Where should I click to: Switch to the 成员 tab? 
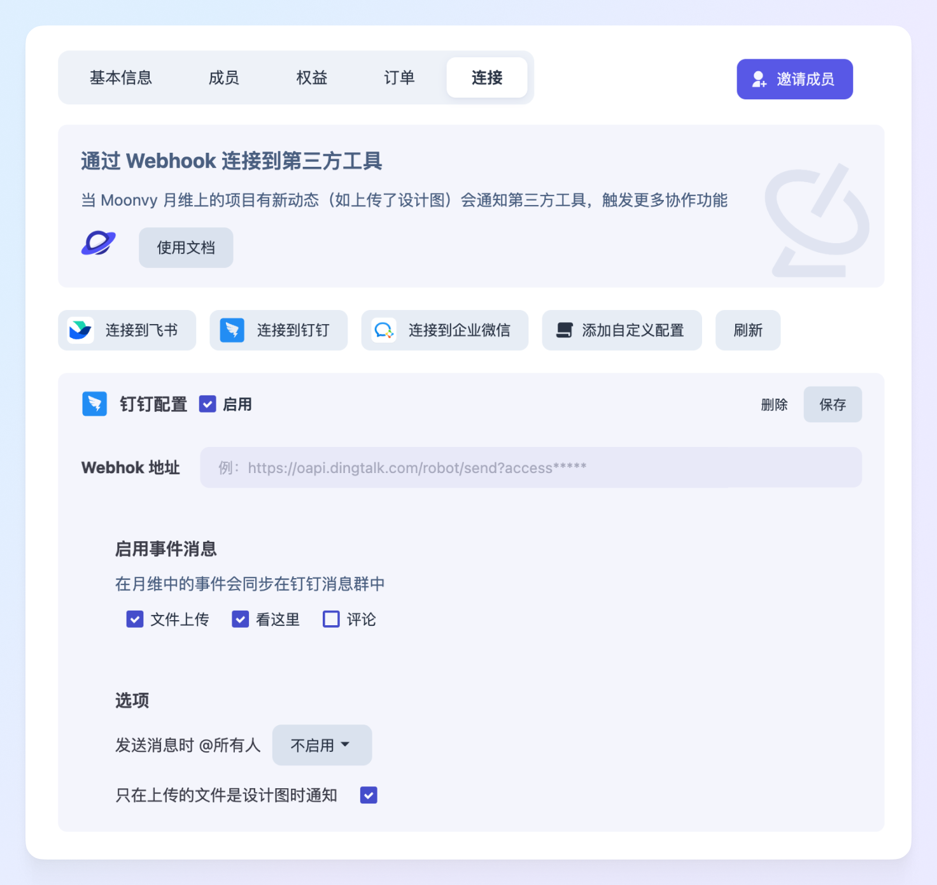[x=224, y=78]
